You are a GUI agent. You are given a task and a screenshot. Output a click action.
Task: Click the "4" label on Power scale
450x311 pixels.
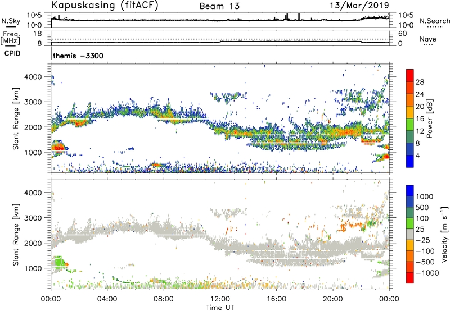[417, 155]
